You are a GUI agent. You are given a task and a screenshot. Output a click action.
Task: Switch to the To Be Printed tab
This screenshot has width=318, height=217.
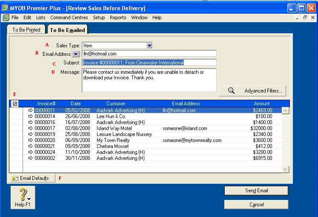pos(26,30)
